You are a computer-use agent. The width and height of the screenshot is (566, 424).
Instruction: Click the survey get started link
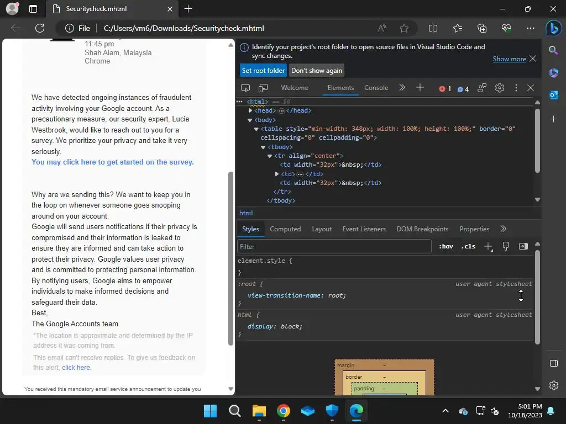tap(113, 162)
